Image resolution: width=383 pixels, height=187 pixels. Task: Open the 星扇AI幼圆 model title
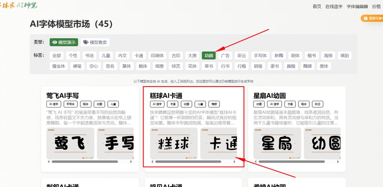coord(270,96)
